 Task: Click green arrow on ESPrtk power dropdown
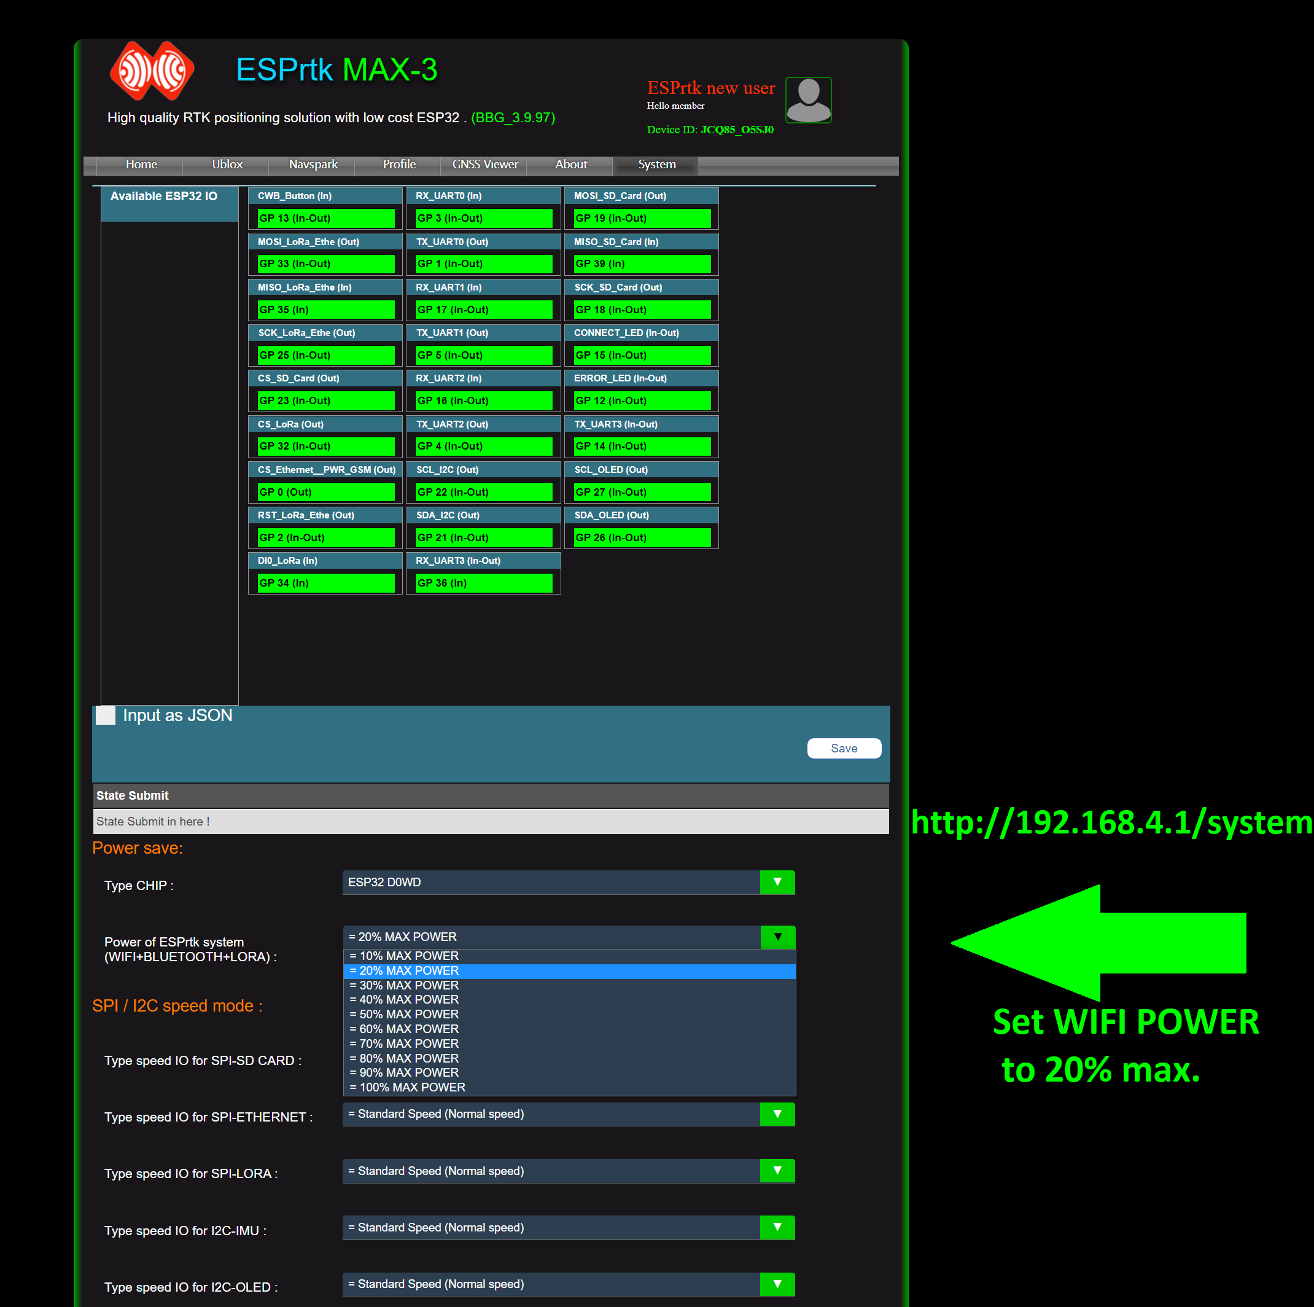point(777,937)
